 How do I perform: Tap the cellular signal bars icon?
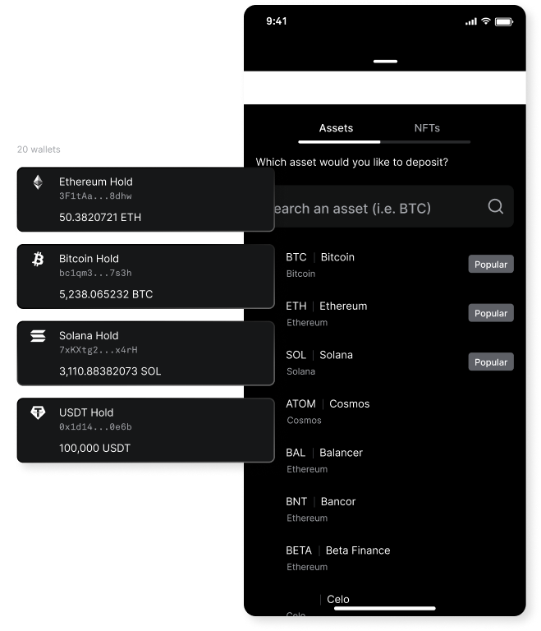[x=471, y=21]
